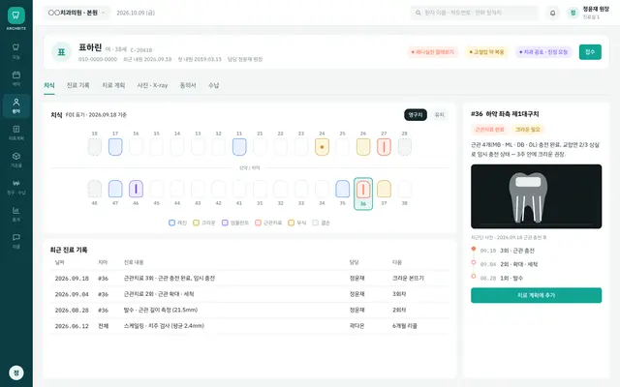Click the 근관치료 legend swatch
Image resolution: width=620 pixels, height=387 pixels.
click(x=259, y=223)
